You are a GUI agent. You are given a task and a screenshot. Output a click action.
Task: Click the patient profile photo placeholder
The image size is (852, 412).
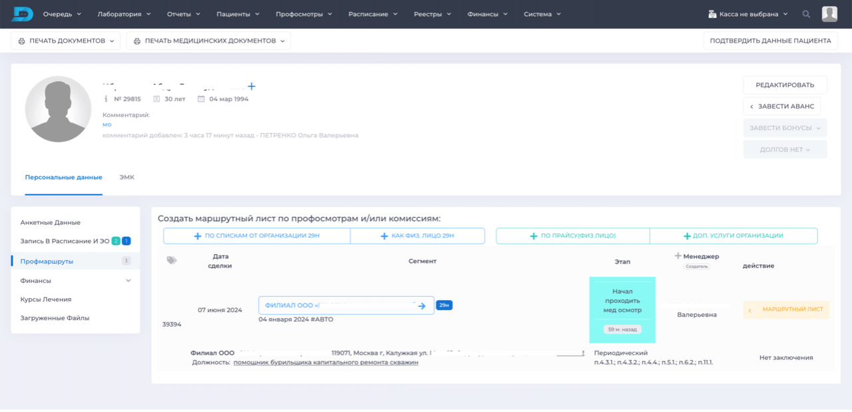58,109
